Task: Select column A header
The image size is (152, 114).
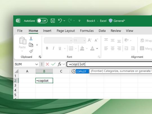Action: [27, 71]
